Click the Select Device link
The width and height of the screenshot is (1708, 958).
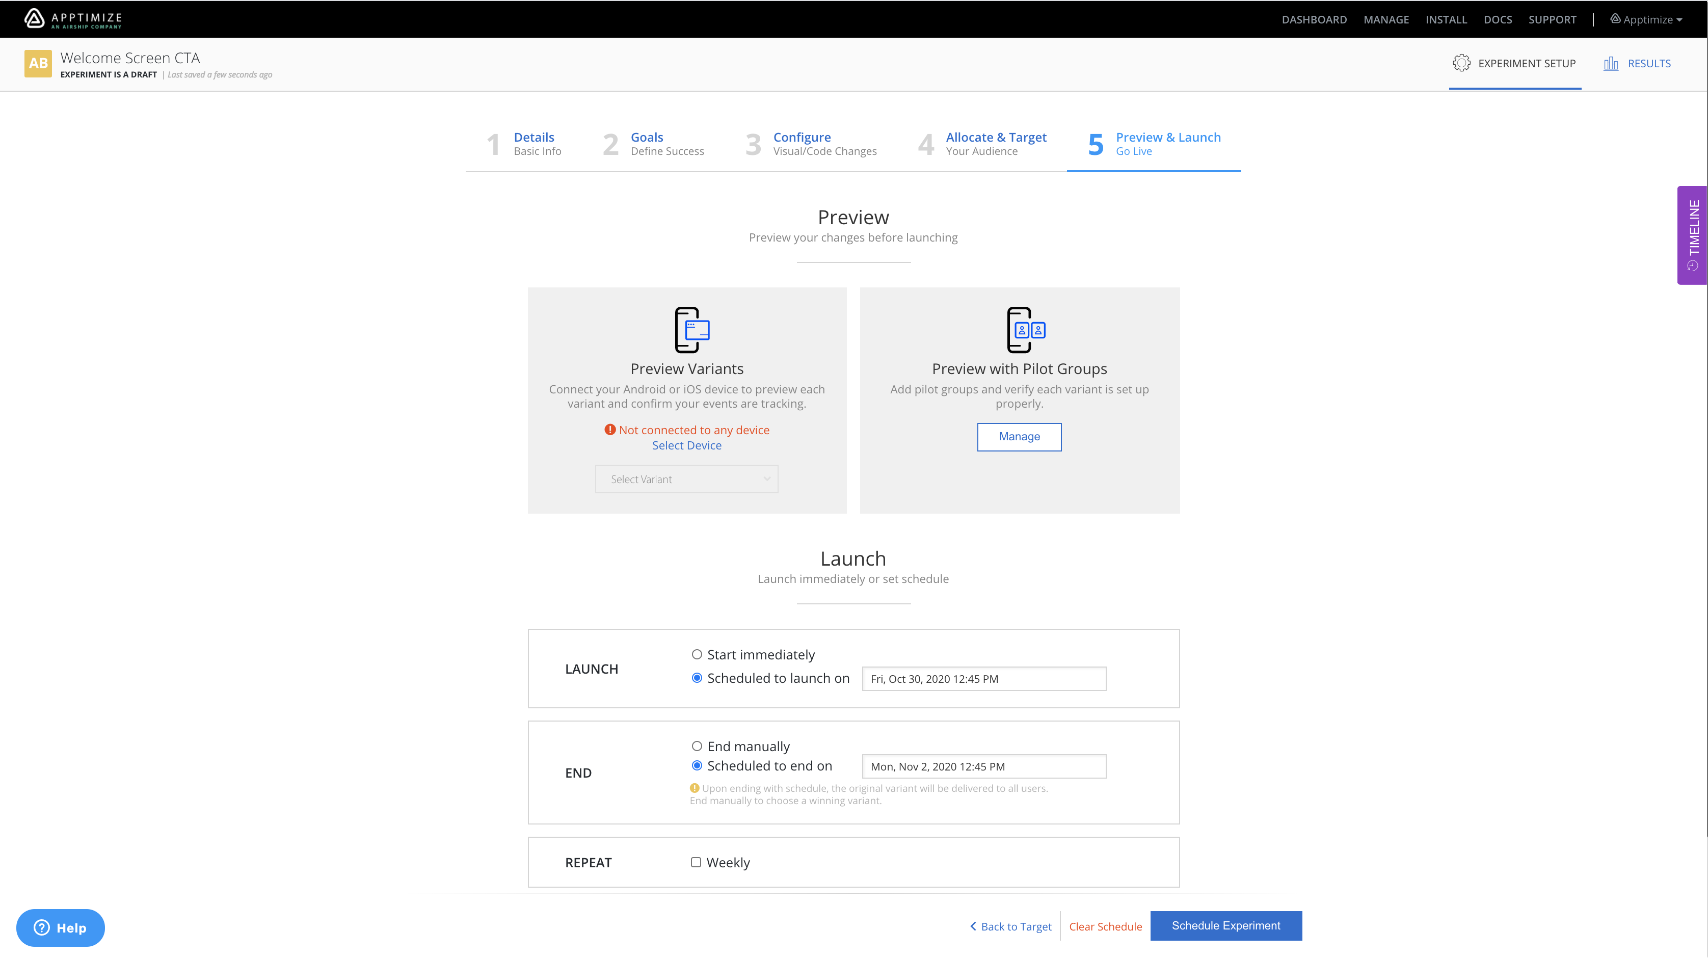[x=686, y=444]
